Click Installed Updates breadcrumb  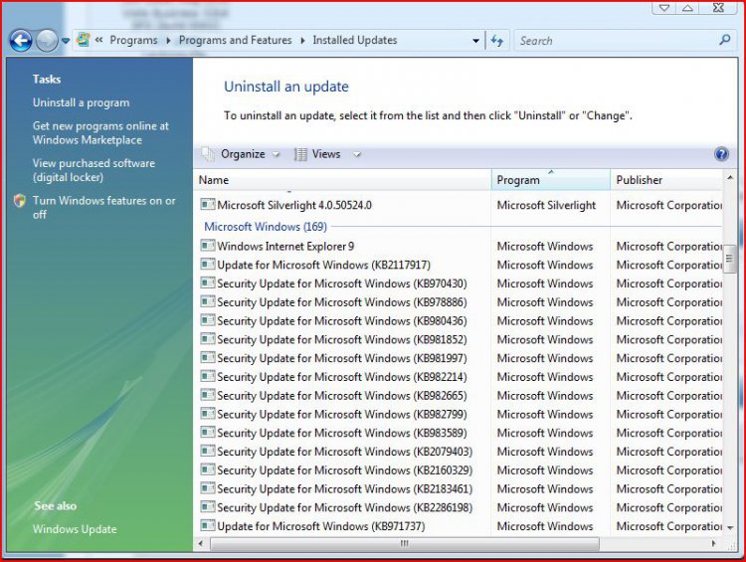[x=355, y=41]
